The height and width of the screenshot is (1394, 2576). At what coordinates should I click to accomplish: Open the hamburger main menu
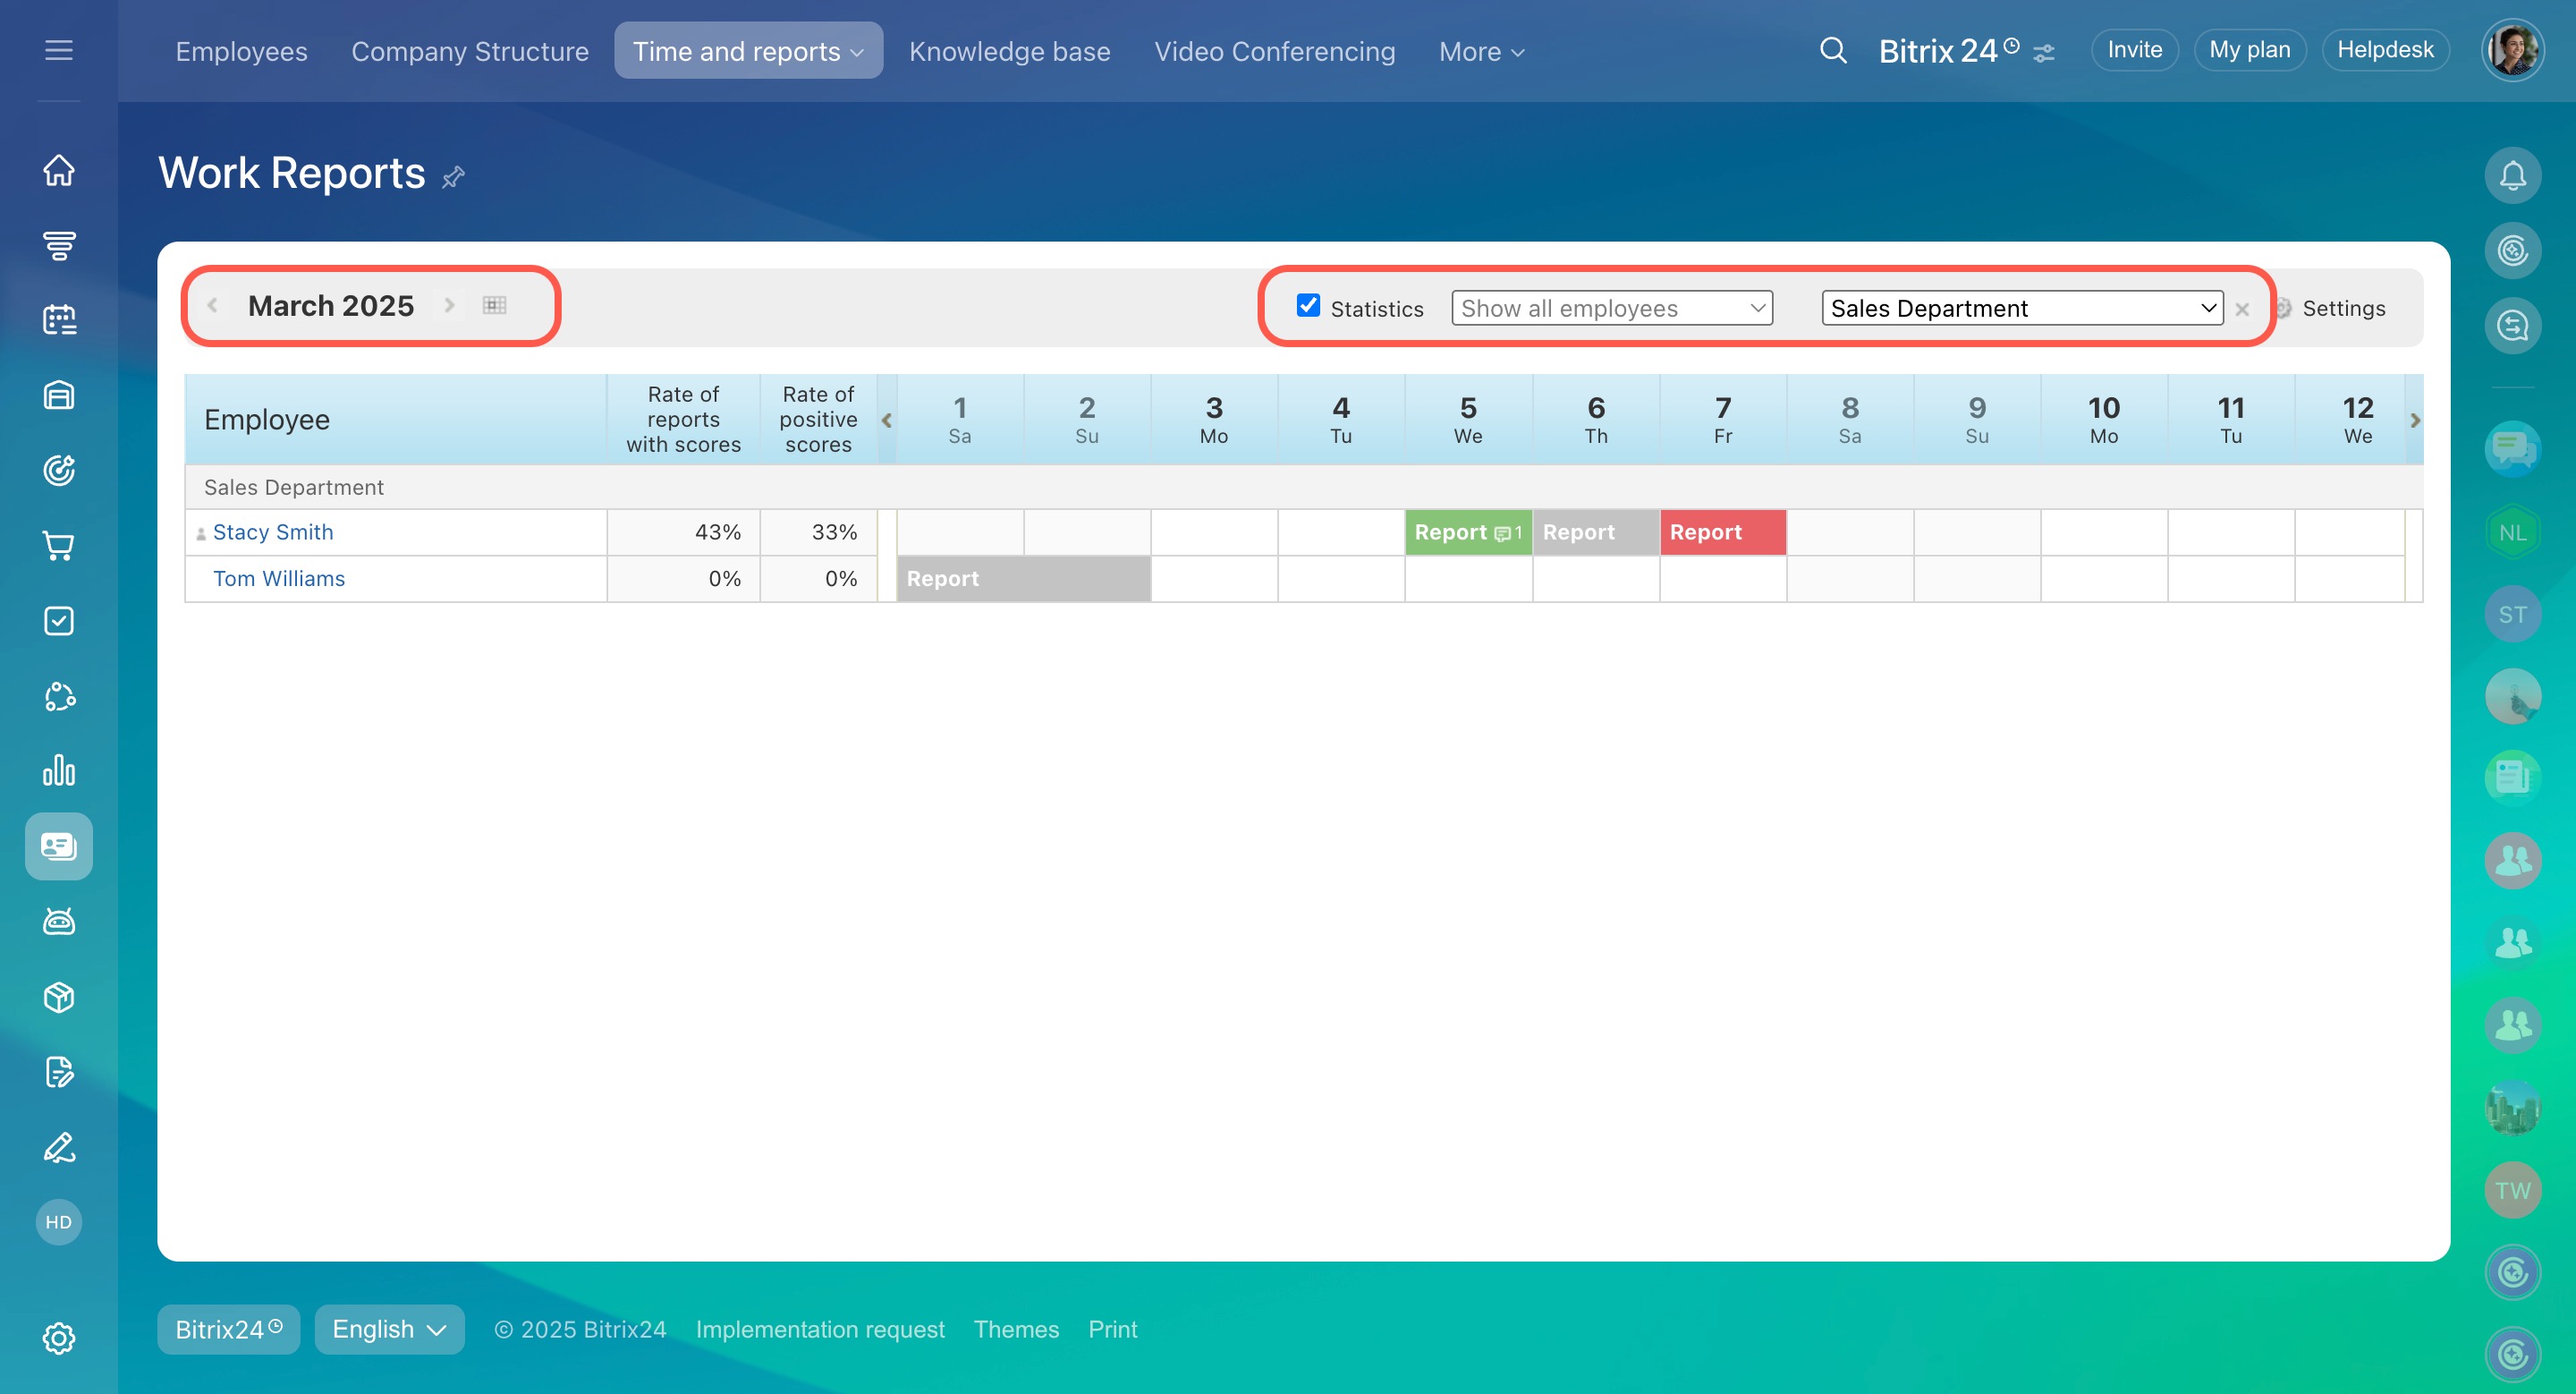click(59, 50)
